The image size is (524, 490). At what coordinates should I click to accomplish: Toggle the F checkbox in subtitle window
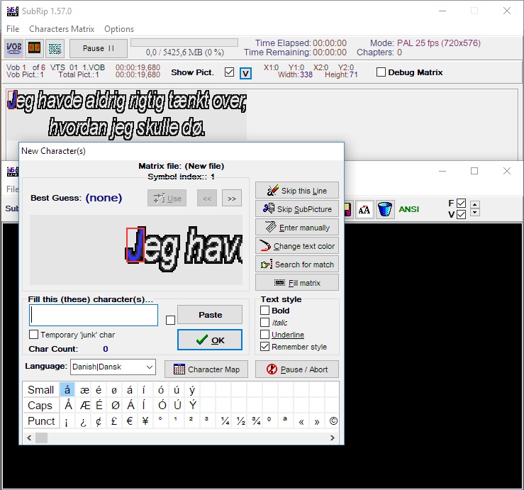pyautogui.click(x=461, y=203)
